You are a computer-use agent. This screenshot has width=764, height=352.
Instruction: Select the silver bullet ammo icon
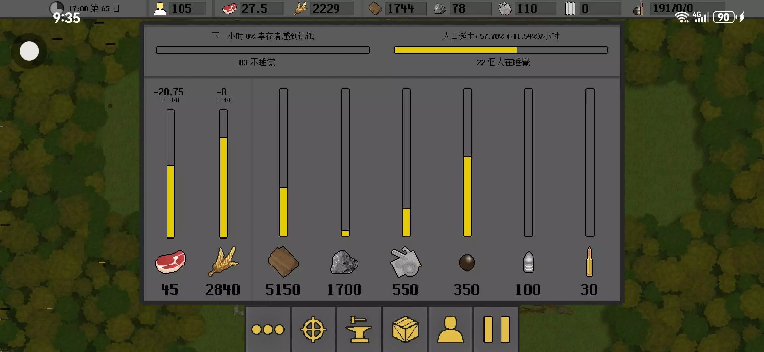coord(528,262)
